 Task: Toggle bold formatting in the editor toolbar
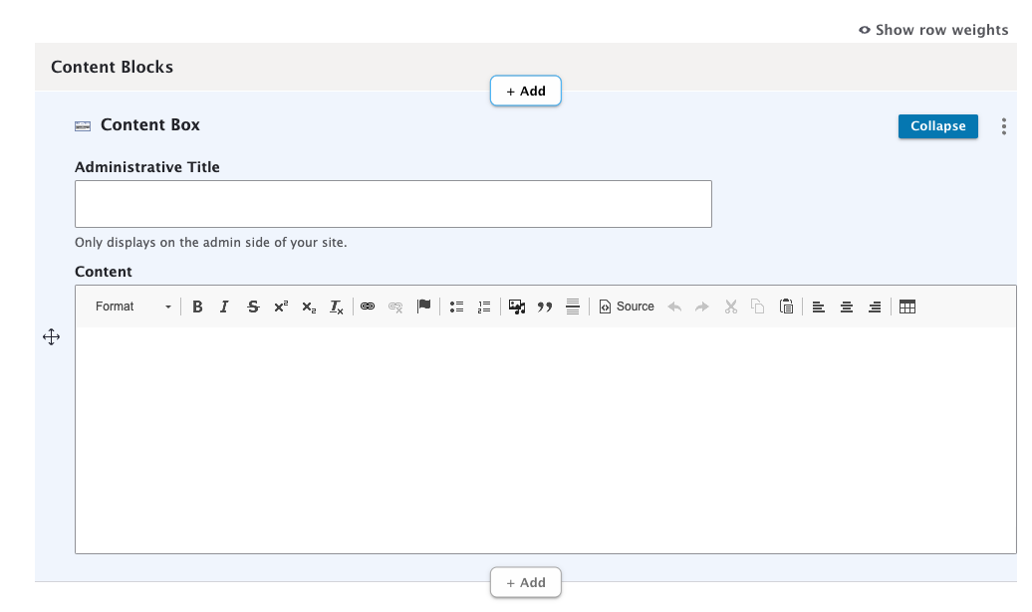click(197, 306)
